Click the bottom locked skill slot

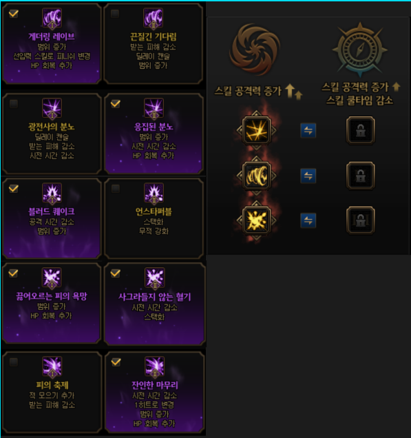click(361, 220)
